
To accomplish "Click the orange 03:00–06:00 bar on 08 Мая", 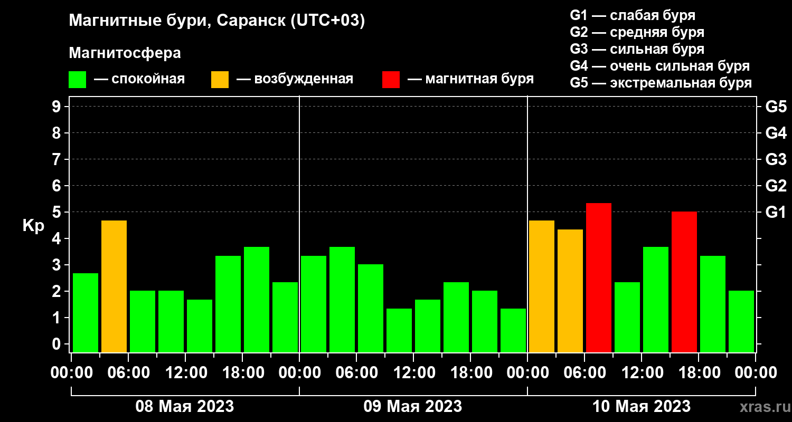I will coord(114,286).
